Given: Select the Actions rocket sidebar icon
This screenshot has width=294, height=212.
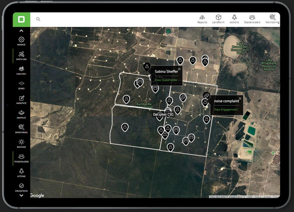Looking at the screenshot, I should [x=21, y=173].
